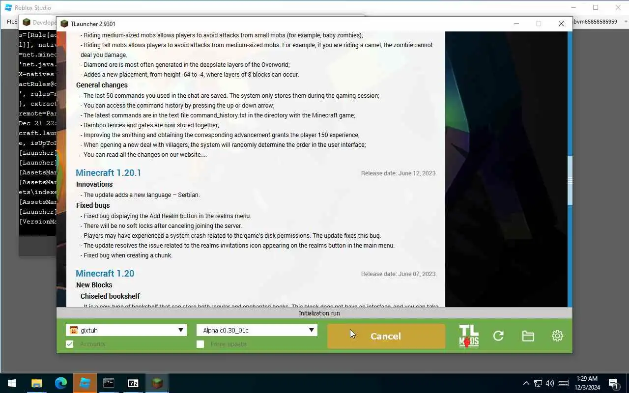Click the 'Fixed bug when creating a chunk.' line
The width and height of the screenshot is (629, 393).
(126, 255)
